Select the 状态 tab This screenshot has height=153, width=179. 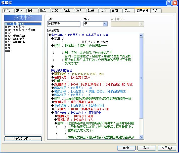click(x=105, y=11)
